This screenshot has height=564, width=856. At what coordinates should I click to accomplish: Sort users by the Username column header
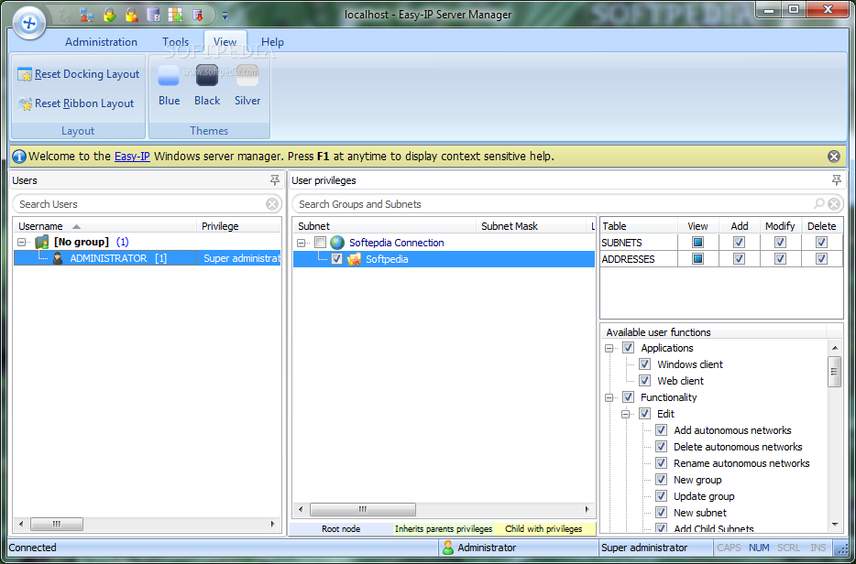click(104, 226)
